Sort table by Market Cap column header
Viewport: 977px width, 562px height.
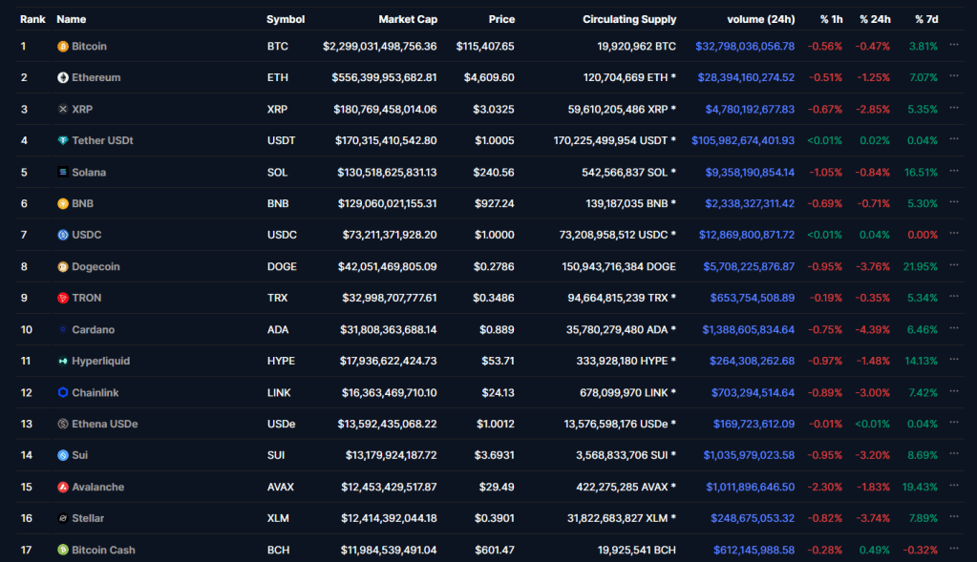pyautogui.click(x=407, y=19)
